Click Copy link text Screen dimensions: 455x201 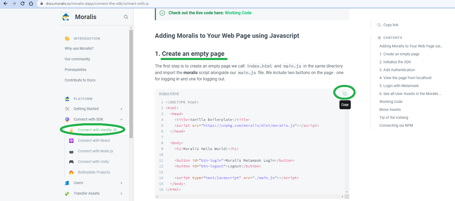(391, 25)
